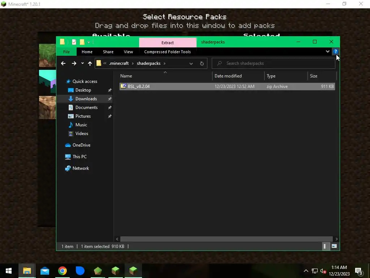
Task: Open OneDrive in navigation pane
Action: tap(81, 145)
